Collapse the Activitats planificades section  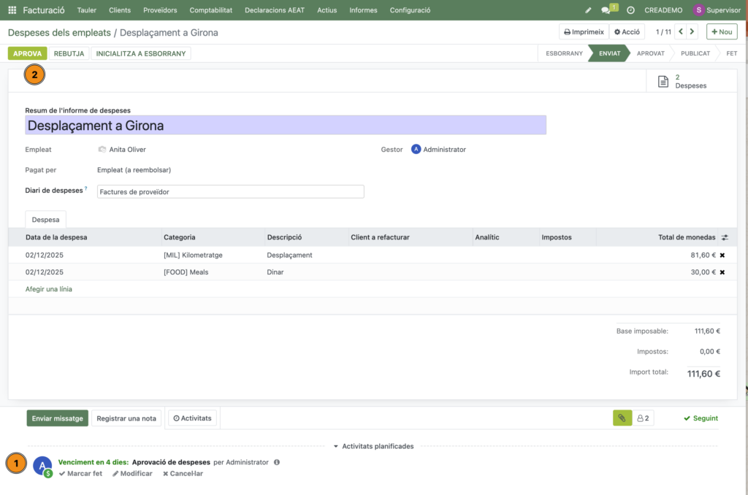[373, 446]
